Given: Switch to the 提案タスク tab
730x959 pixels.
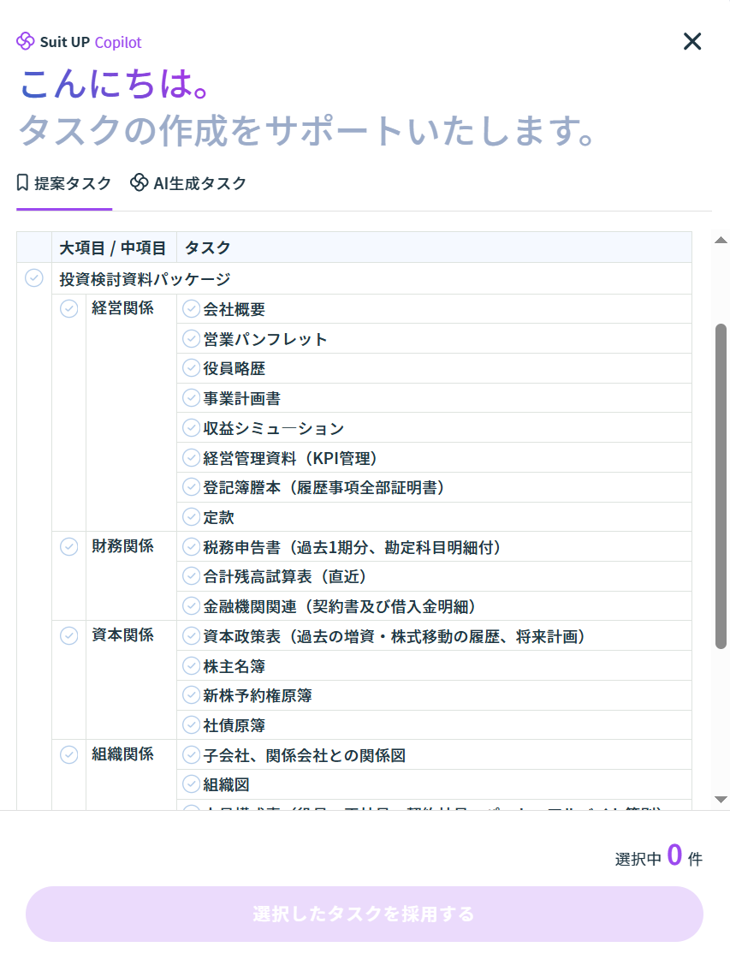Looking at the screenshot, I should coord(64,183).
